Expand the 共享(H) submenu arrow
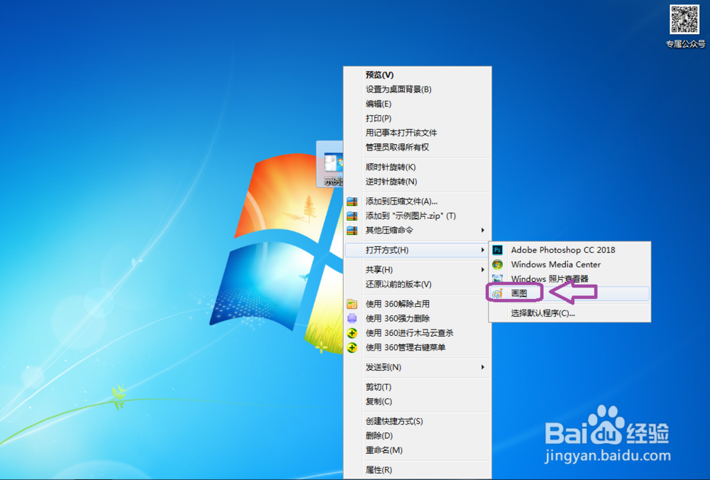 coord(483,270)
